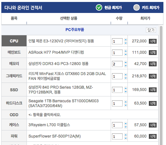Click the 272,000 CPU price
The height and width of the screenshot is (145, 166).
coord(139,41)
